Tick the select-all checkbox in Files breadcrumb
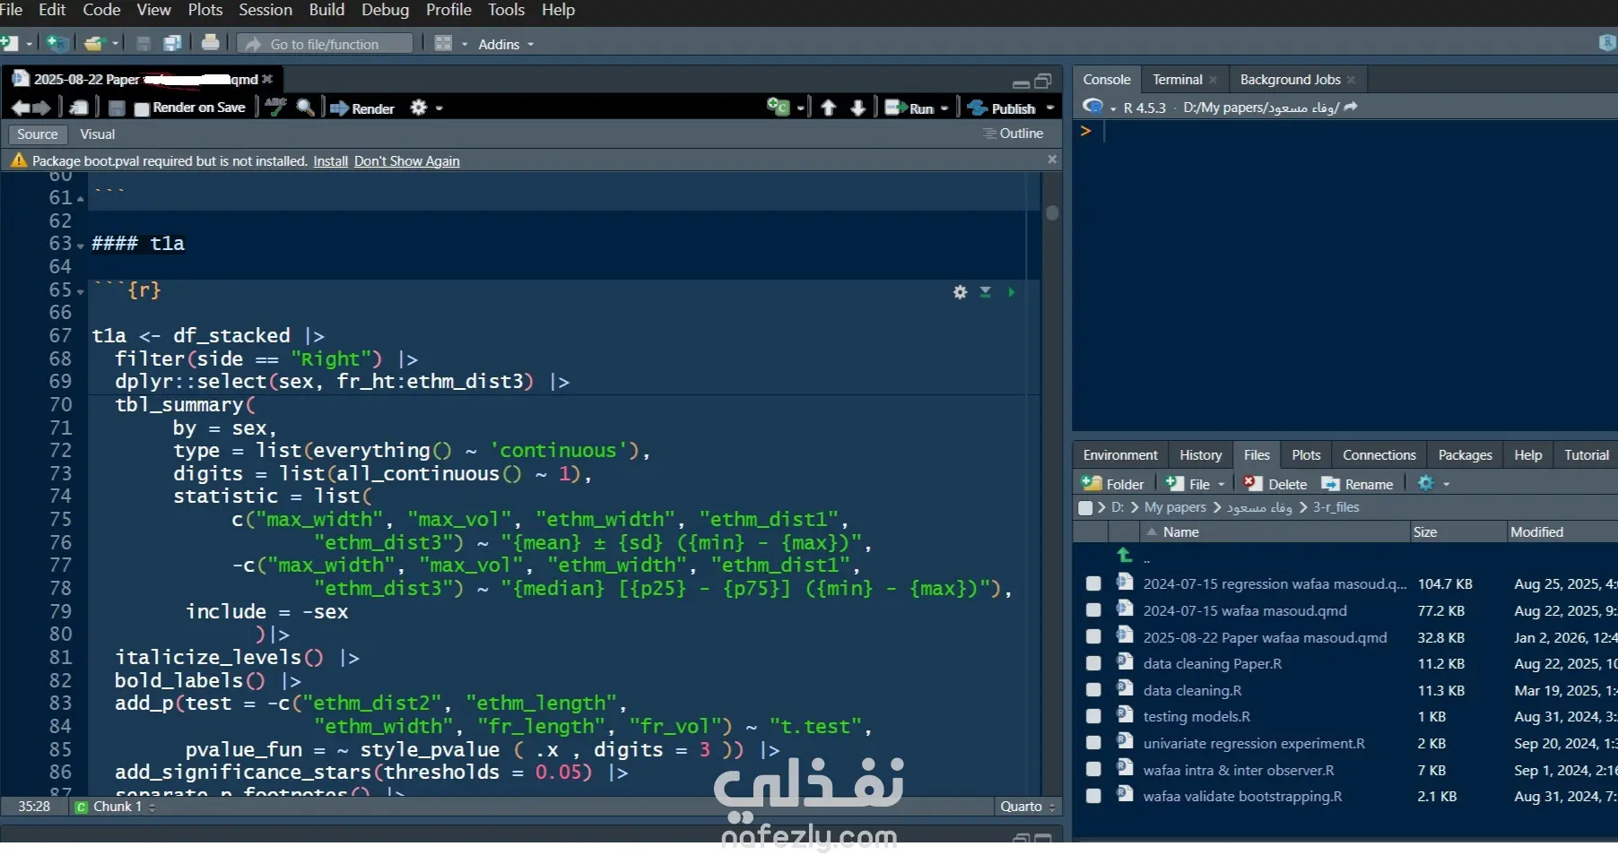Screen dimensions: 1618x855 1085,507
